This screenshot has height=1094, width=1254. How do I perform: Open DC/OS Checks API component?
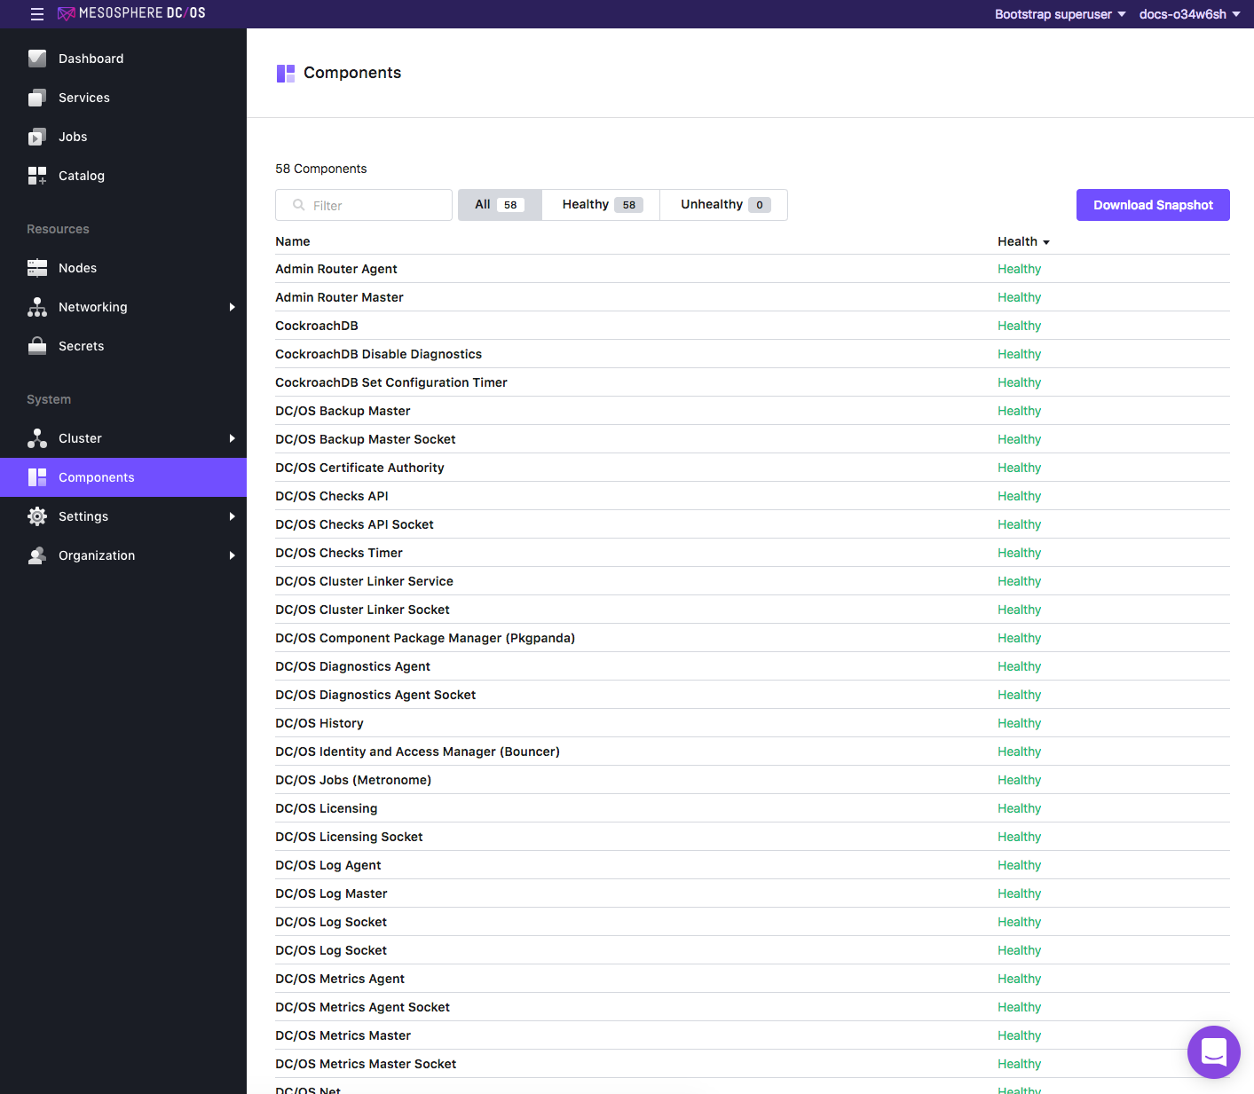[332, 496]
